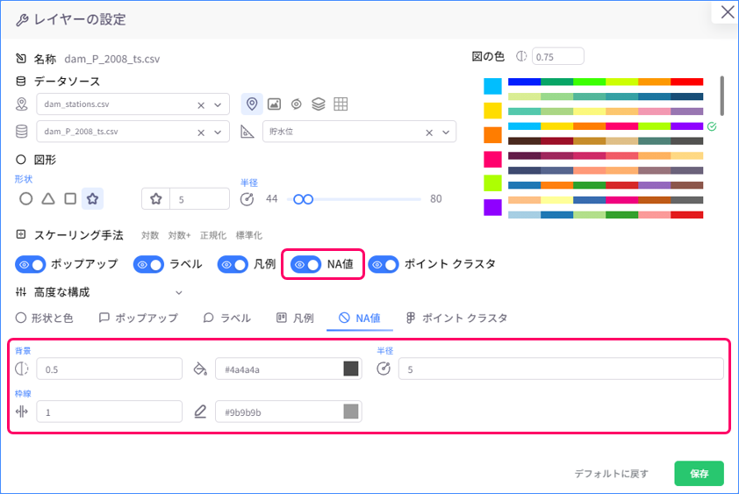Image resolution: width=739 pixels, height=494 pixels.
Task: Click the border width icon
Action: 22,412
